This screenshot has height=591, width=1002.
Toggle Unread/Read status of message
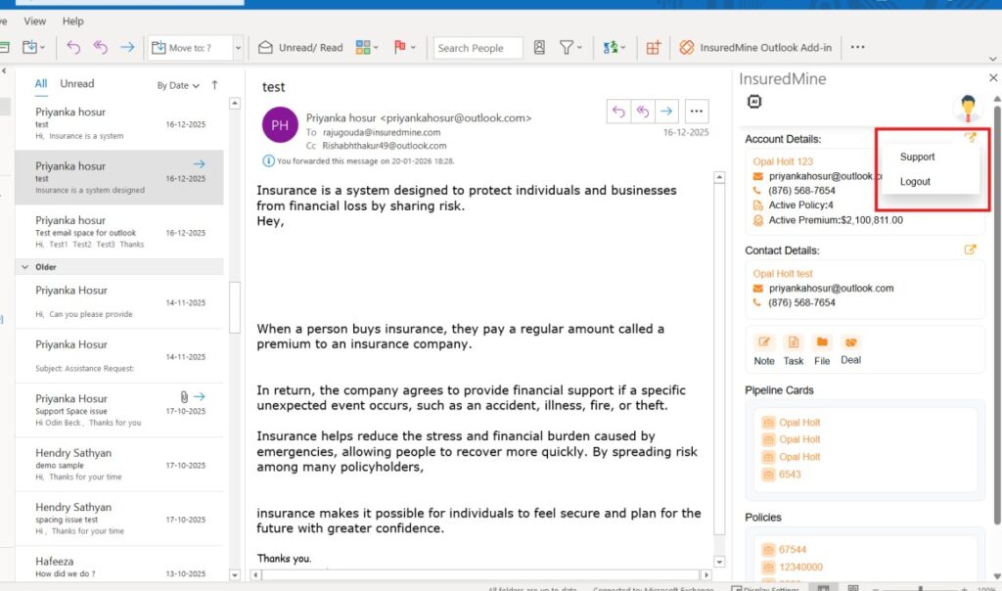coord(300,47)
